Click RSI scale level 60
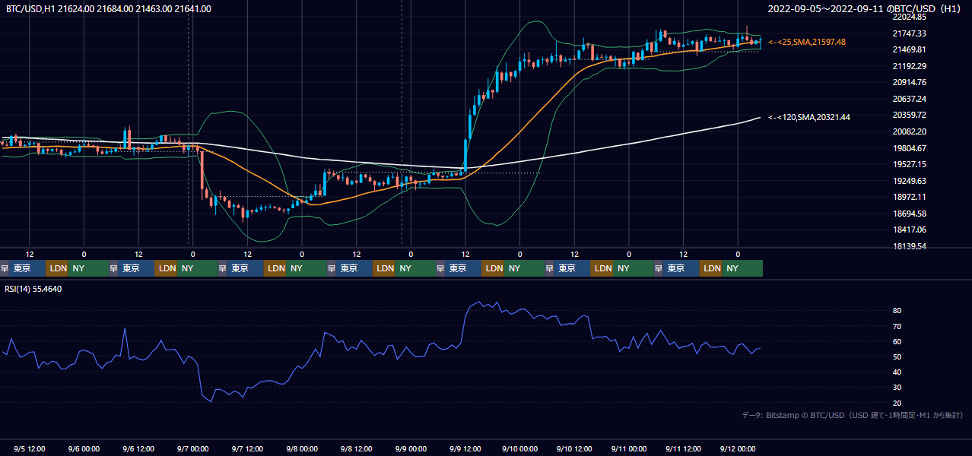972x456 pixels. click(897, 341)
